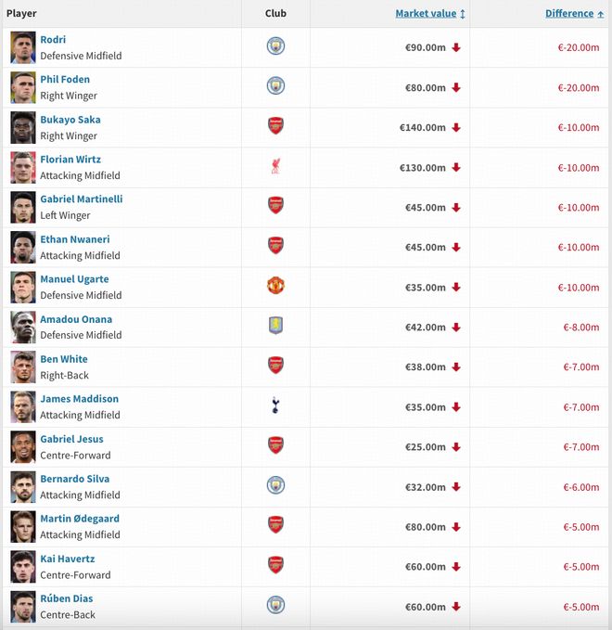
Task: Click Gabriel Martinelli's name link
Action: point(82,199)
